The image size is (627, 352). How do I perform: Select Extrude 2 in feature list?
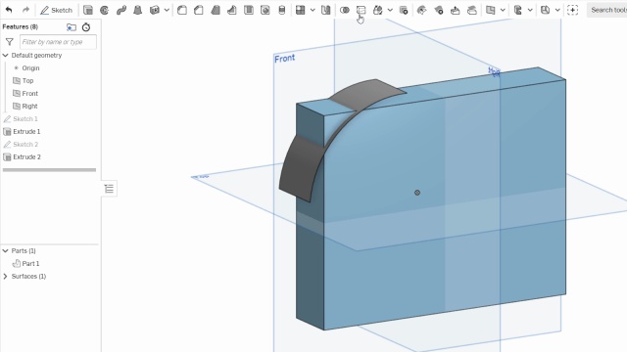[26, 156]
